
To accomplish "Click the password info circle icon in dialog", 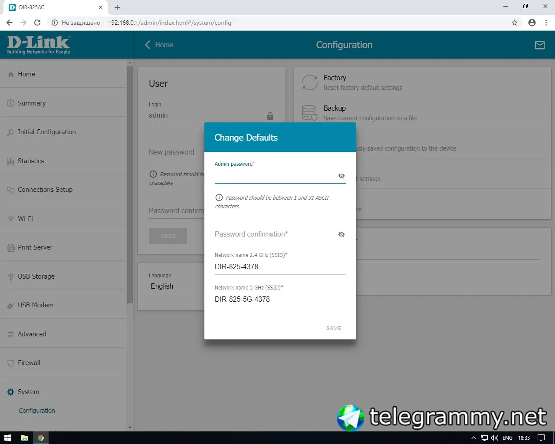I will click(219, 197).
